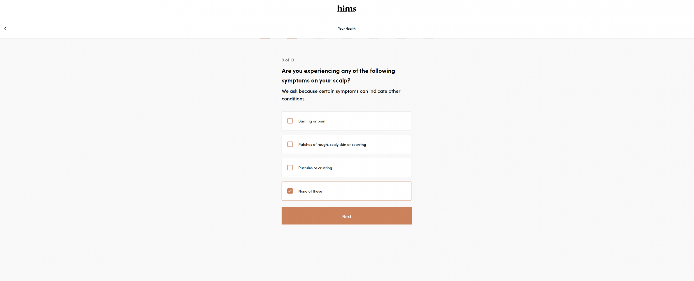
Task: Click the fifth progress bar segment
Action: (x=374, y=38)
